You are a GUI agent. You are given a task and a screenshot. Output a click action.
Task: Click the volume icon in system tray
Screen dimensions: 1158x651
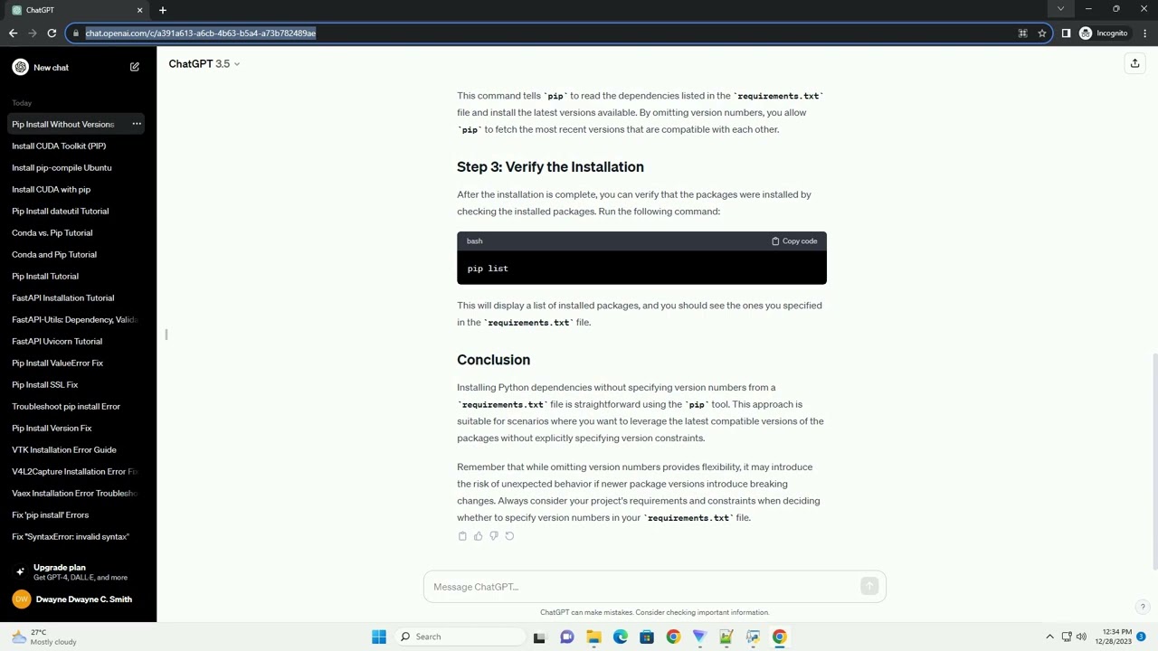(1081, 637)
